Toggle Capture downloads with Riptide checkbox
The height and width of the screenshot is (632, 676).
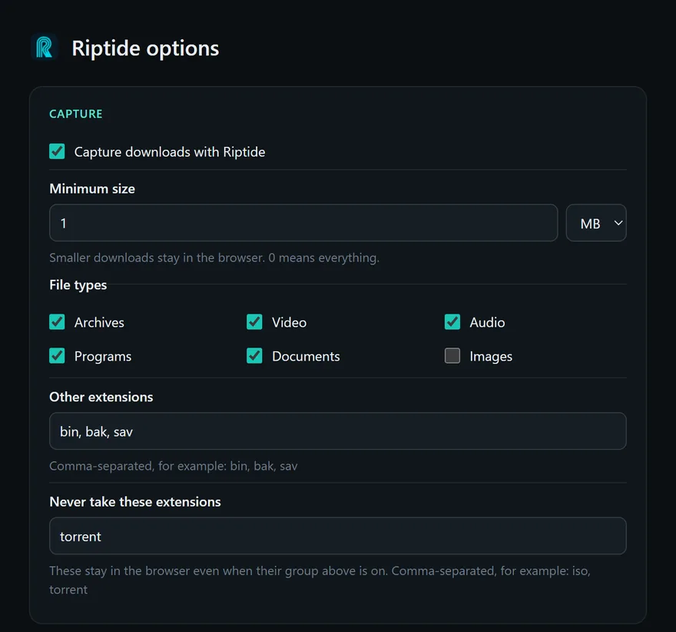(57, 151)
